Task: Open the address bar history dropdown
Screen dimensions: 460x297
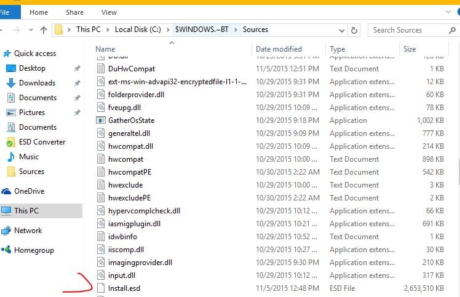Action: click(341, 30)
